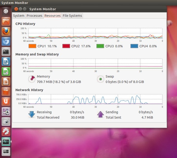The width and height of the screenshot is (177, 158).
Task: Click the Receiving down-arrow icon
Action: 31,115
